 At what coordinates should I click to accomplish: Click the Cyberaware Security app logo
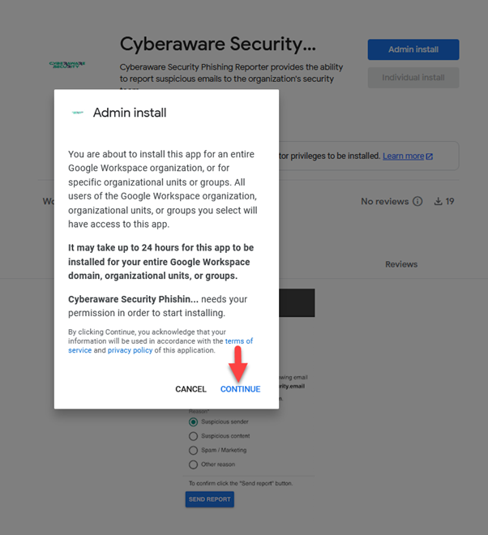tap(67, 64)
